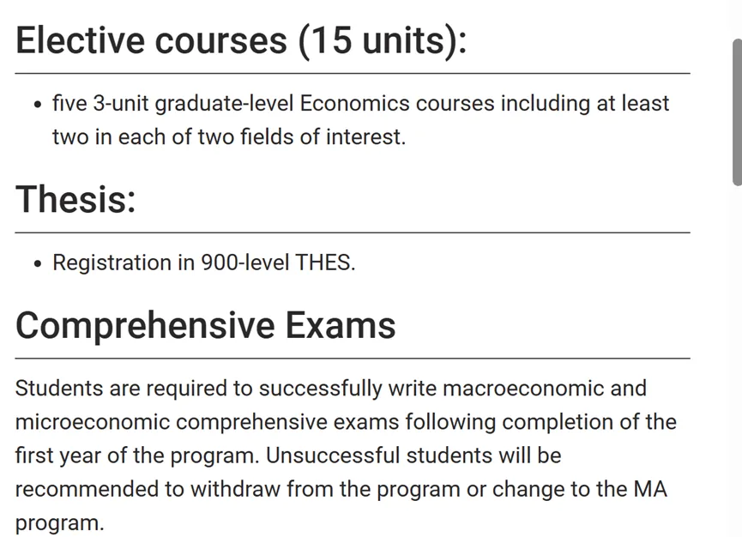This screenshot has width=742, height=537.
Task: Click the words 'first year' in the paragraph
Action: pyautogui.click(x=57, y=456)
